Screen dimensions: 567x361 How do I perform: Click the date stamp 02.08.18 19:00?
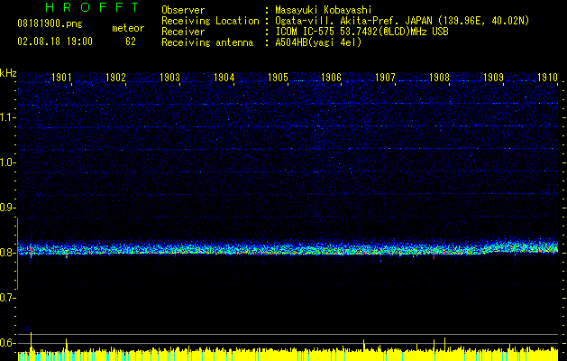tap(55, 41)
